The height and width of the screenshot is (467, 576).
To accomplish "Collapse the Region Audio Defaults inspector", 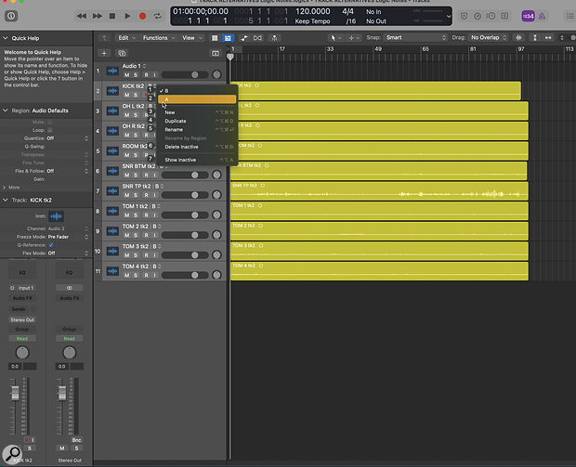I will 6,110.
